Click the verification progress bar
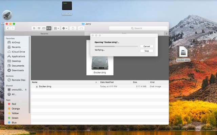Viewport: 217px width, 135px height. [x=116, y=46]
